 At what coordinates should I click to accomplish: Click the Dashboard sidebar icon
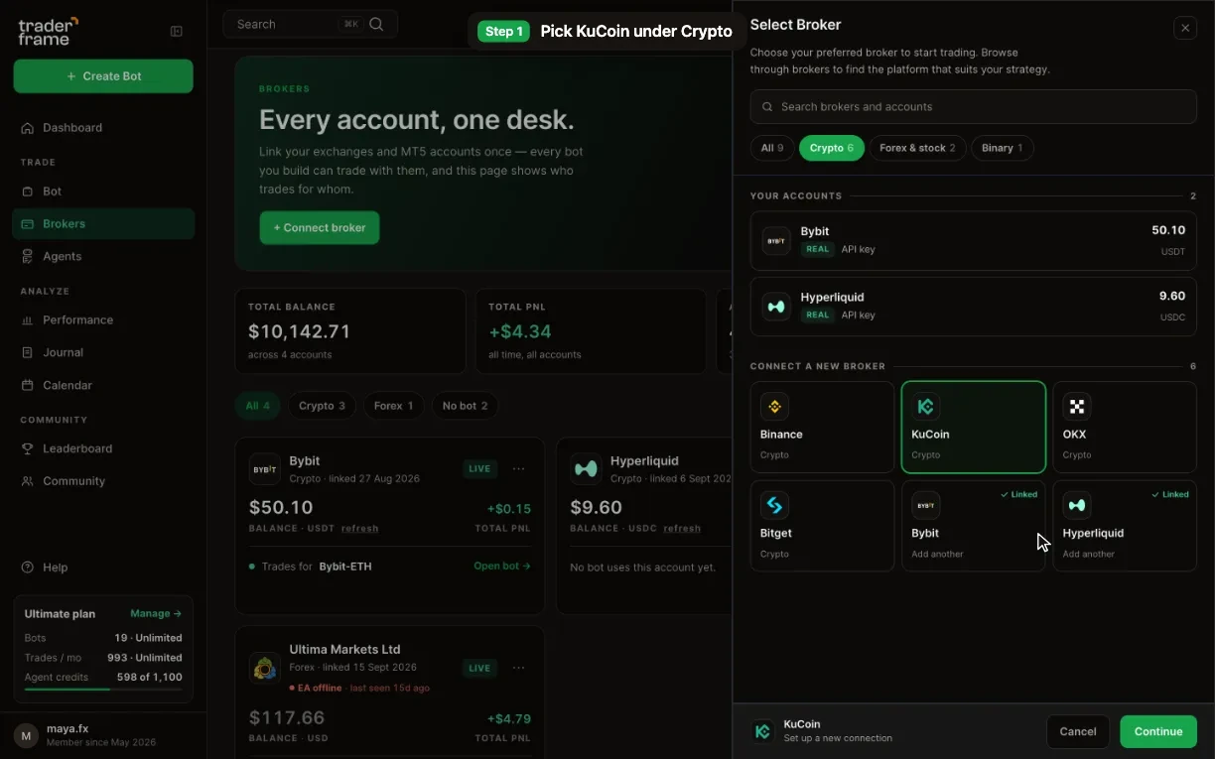click(x=28, y=127)
